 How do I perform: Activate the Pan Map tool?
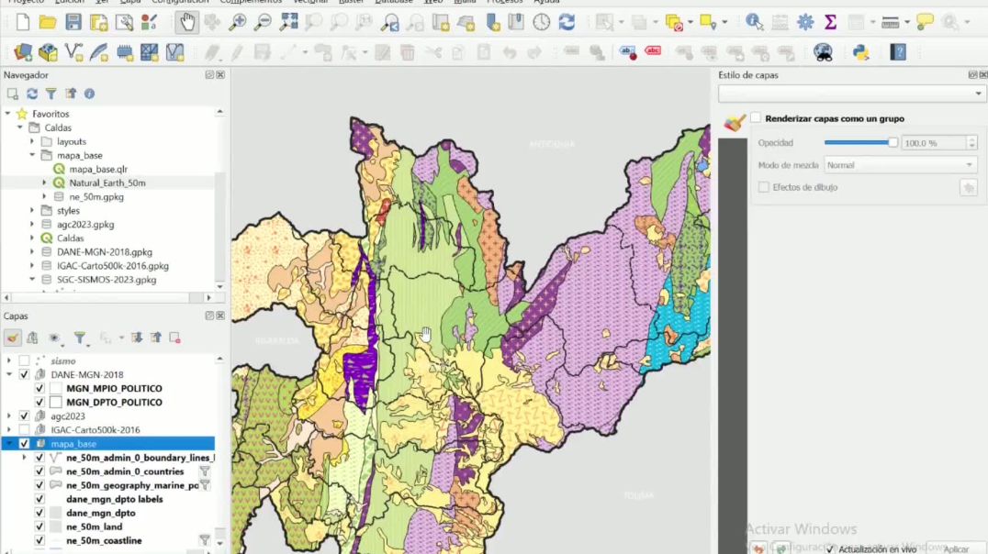tap(186, 22)
